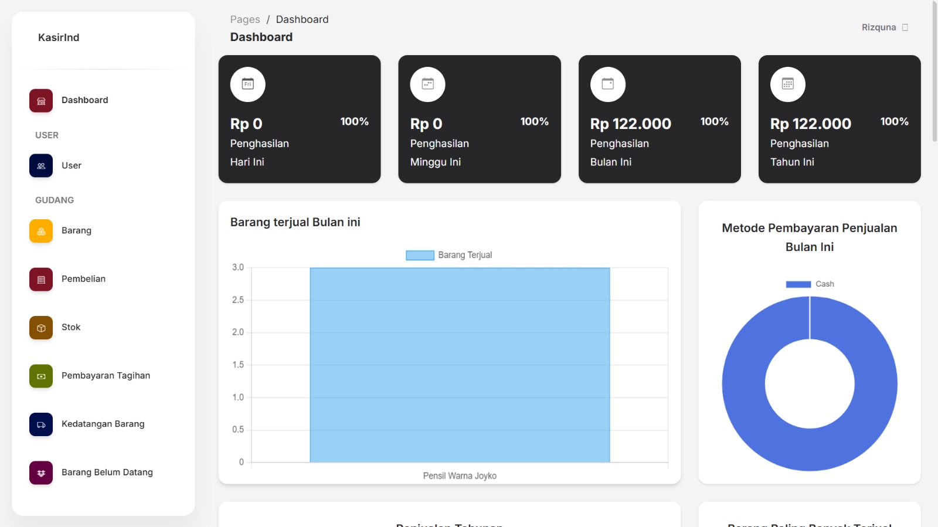Click the Pembelian list icon
This screenshot has width=938, height=527.
coord(41,280)
